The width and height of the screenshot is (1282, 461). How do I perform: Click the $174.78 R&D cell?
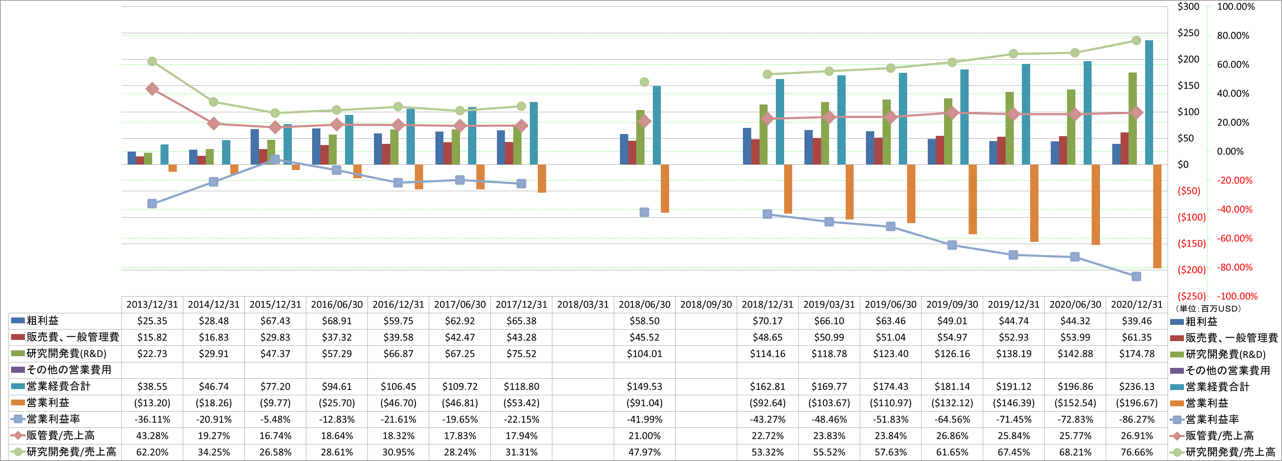pyautogui.click(x=1137, y=353)
